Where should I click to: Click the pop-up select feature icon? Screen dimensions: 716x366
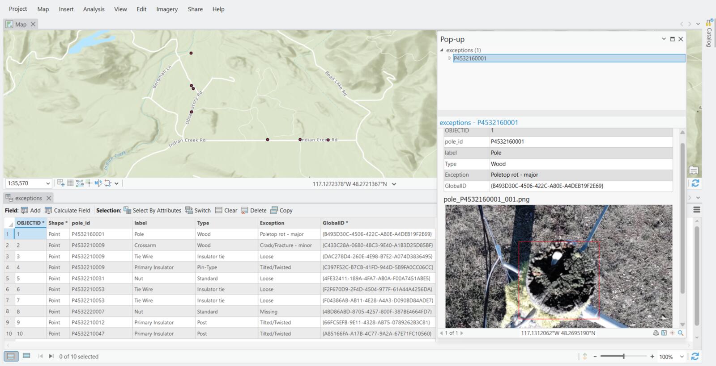coord(664,333)
